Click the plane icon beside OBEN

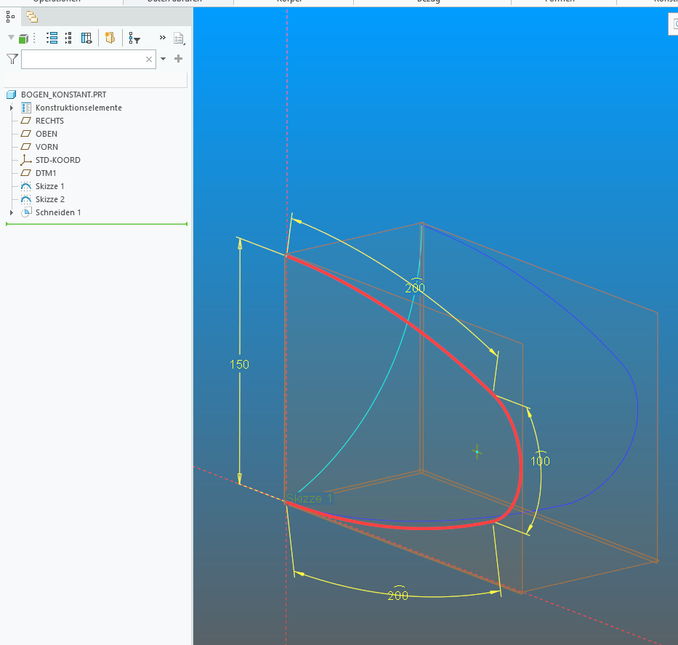(x=26, y=134)
